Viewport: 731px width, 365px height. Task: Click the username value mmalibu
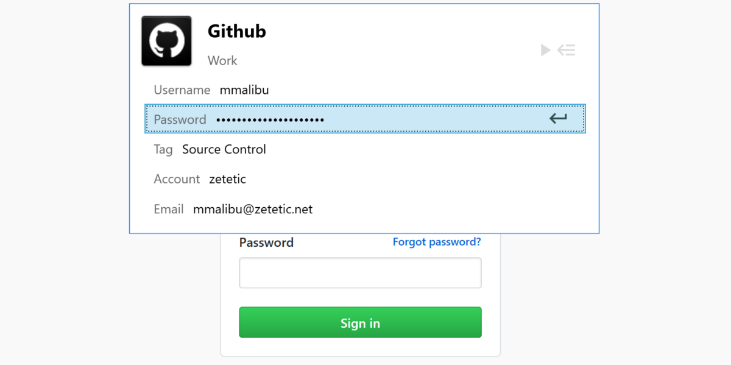click(244, 90)
